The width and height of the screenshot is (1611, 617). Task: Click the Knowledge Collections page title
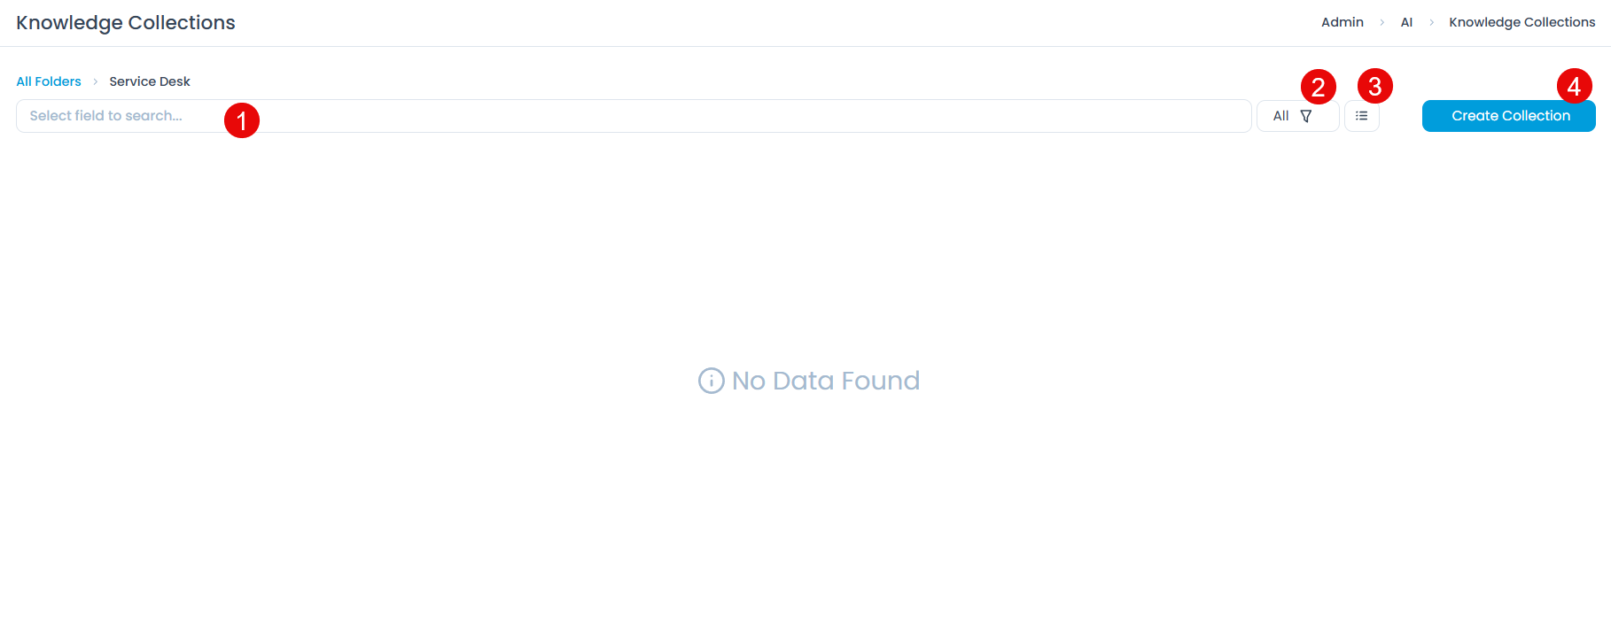126,23
